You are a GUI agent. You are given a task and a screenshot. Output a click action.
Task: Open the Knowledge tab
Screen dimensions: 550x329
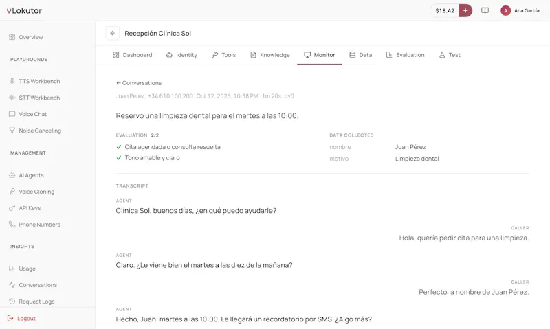click(x=269, y=55)
